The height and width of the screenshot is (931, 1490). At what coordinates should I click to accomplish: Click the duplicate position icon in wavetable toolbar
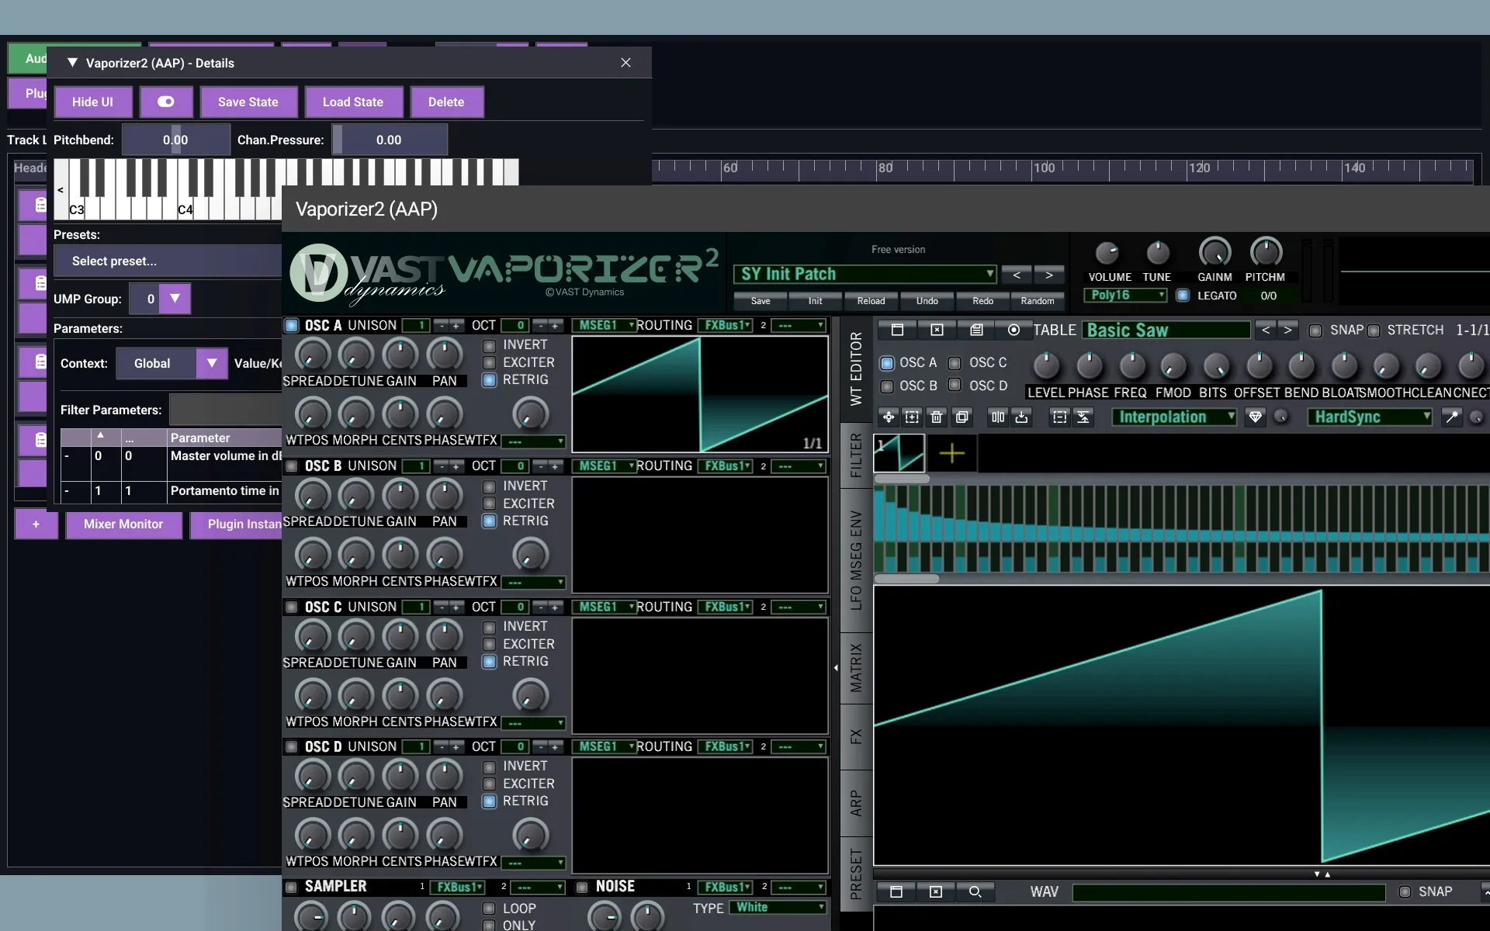coord(962,417)
